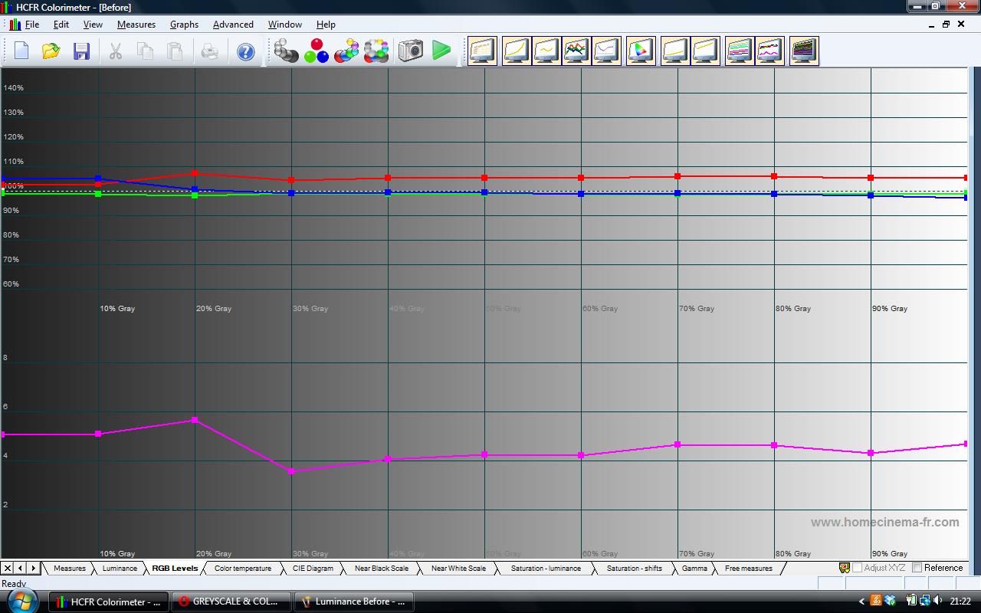Screen dimensions: 981x613
Task: Click the red RGB level point at 20% Gray
Action: [x=195, y=173]
